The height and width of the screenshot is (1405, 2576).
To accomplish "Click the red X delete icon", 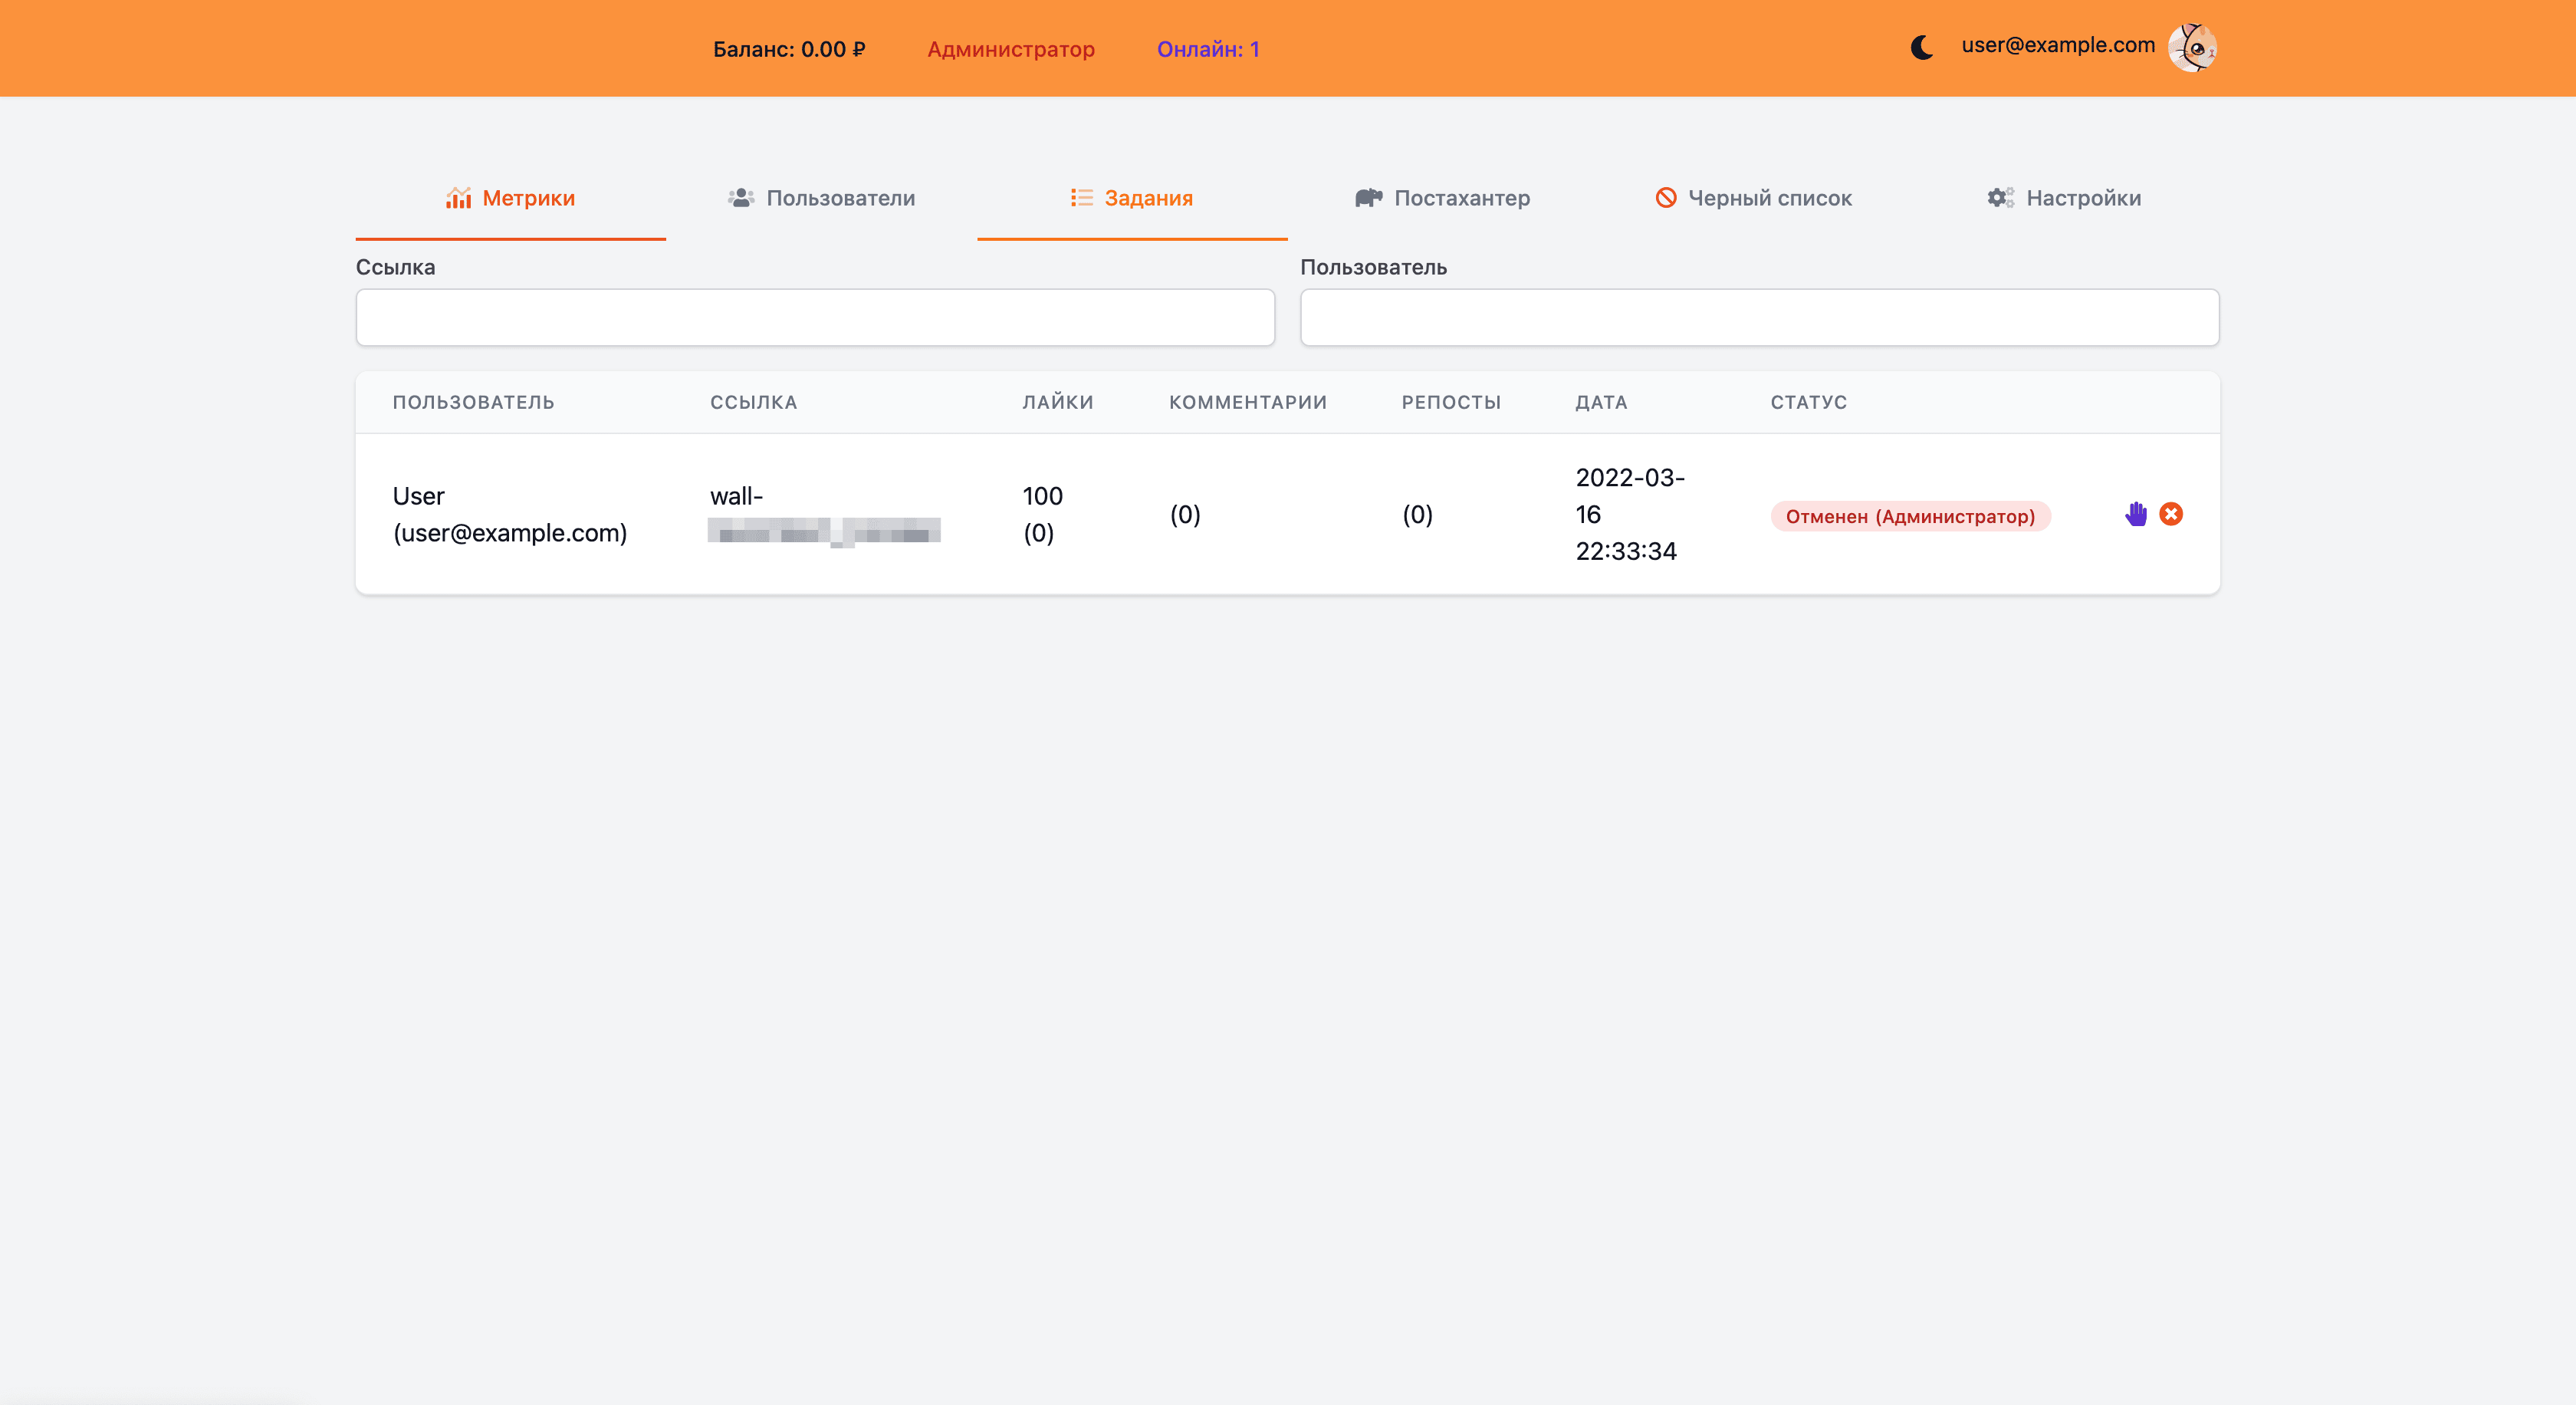I will (2171, 514).
